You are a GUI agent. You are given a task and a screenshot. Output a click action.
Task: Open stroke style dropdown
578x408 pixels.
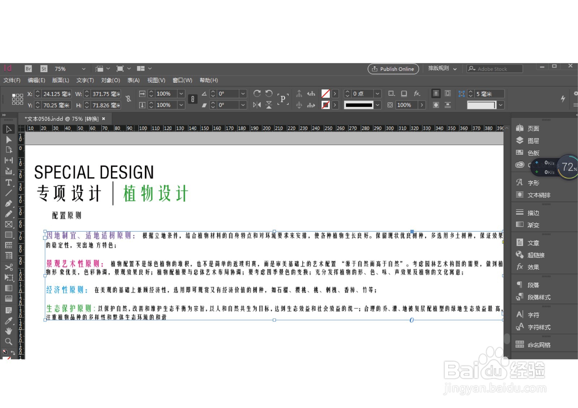click(x=378, y=105)
